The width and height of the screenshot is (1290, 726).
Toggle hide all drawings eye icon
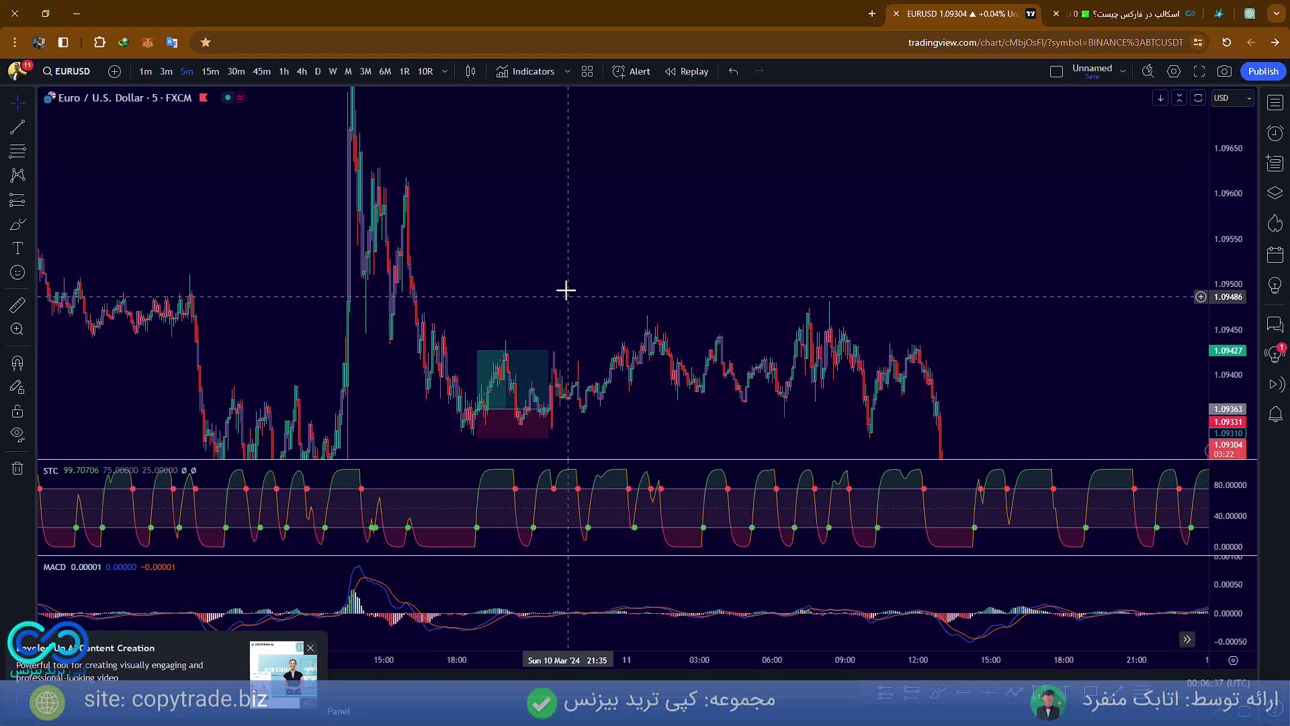(17, 434)
